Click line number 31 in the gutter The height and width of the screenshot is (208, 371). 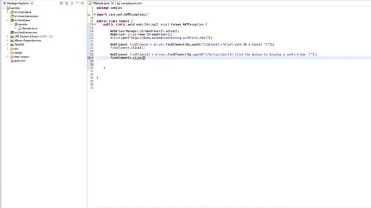click(x=92, y=68)
